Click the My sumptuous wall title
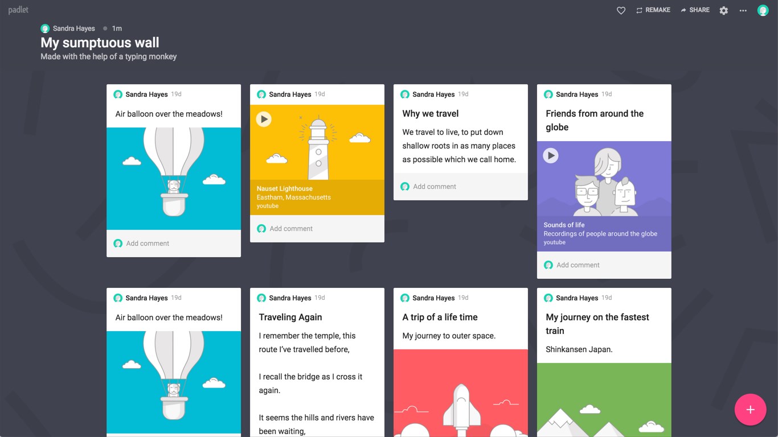Screen dimensions: 778x437 (100, 43)
